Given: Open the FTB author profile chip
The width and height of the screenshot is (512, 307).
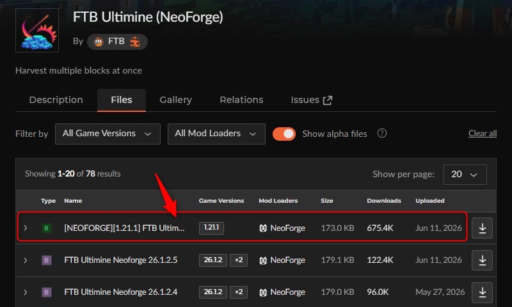Looking at the screenshot, I should (117, 42).
